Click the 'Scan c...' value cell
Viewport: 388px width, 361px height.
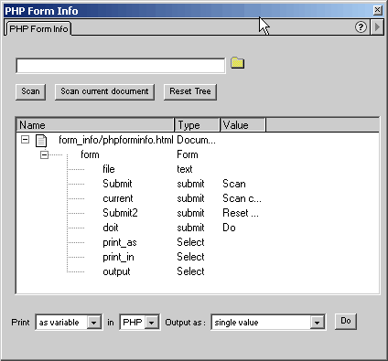pos(242,198)
